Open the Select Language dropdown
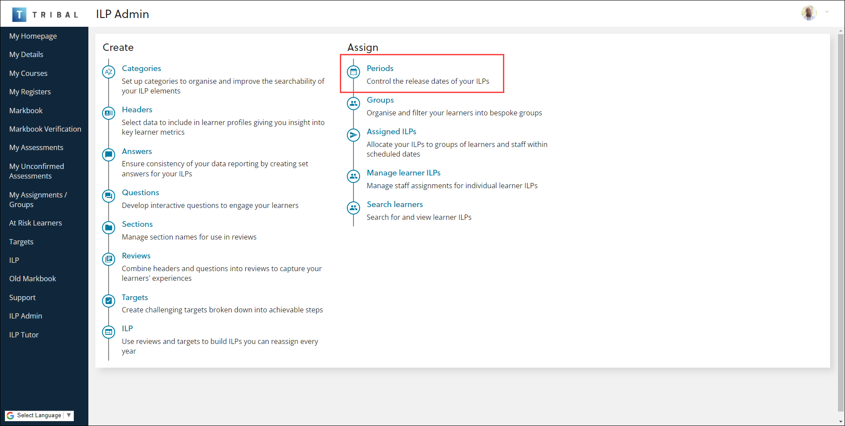Viewport: 845px width, 426px height. pos(40,415)
